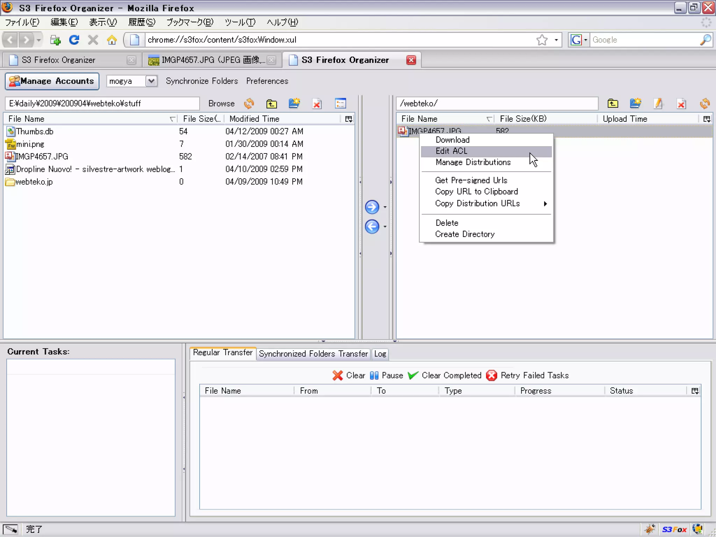716x537 pixels.
Task: Switch to the Log tab
Action: click(x=380, y=354)
